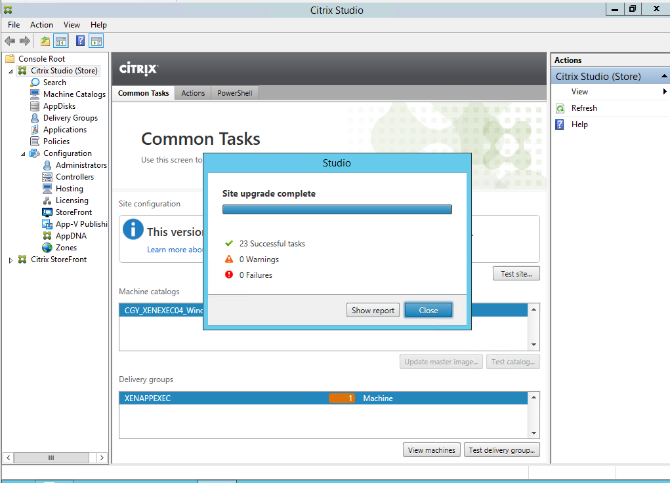Screen dimensions: 670x483
Task: Click the Zones globe icon
Action: pyautogui.click(x=47, y=248)
